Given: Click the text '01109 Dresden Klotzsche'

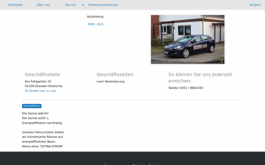Looking at the screenshot, I should 44,86.
